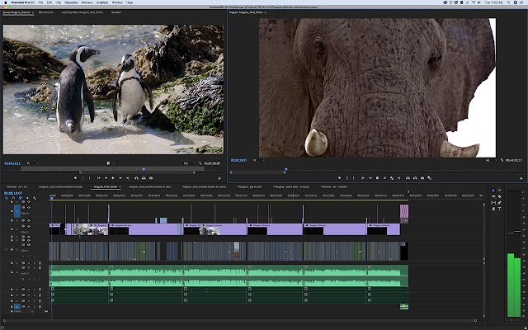Click the Play button in Source monitor
This screenshot has height=330, width=528.
click(112, 177)
